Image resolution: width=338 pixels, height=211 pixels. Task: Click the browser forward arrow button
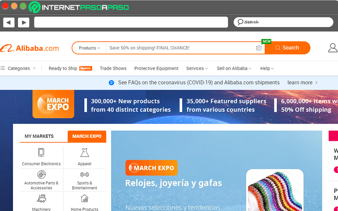(x=24, y=22)
